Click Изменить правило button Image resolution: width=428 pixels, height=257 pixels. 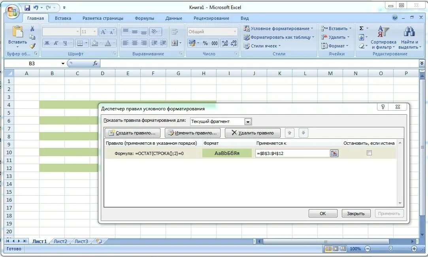coord(192,133)
